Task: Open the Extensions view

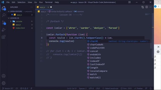Action: click(4, 37)
